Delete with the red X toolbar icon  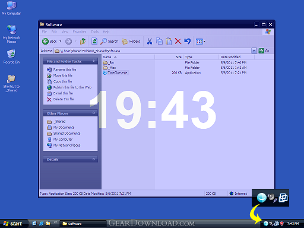(178, 41)
